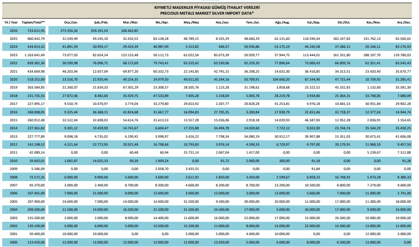The height and width of the screenshot is (247, 419).
Task: Click the 2026 February value 359.191,54
Action: coord(97,31)
